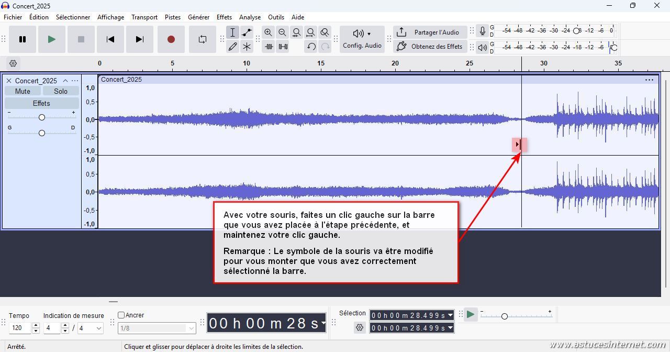Click the Undo arrow icon

pyautogui.click(x=311, y=47)
